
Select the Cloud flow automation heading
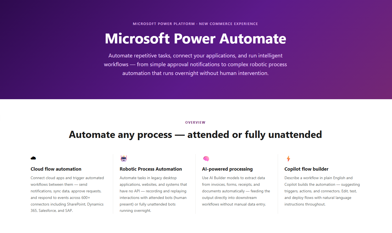(x=56, y=169)
